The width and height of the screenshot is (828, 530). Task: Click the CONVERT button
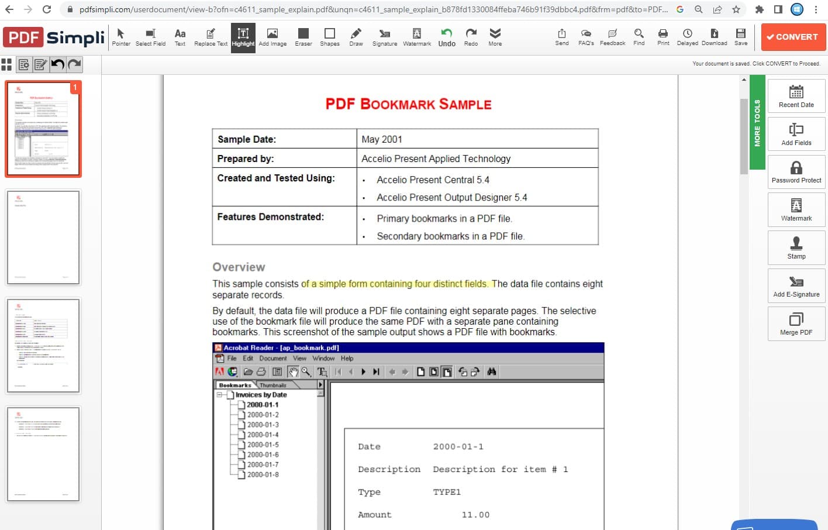793,37
